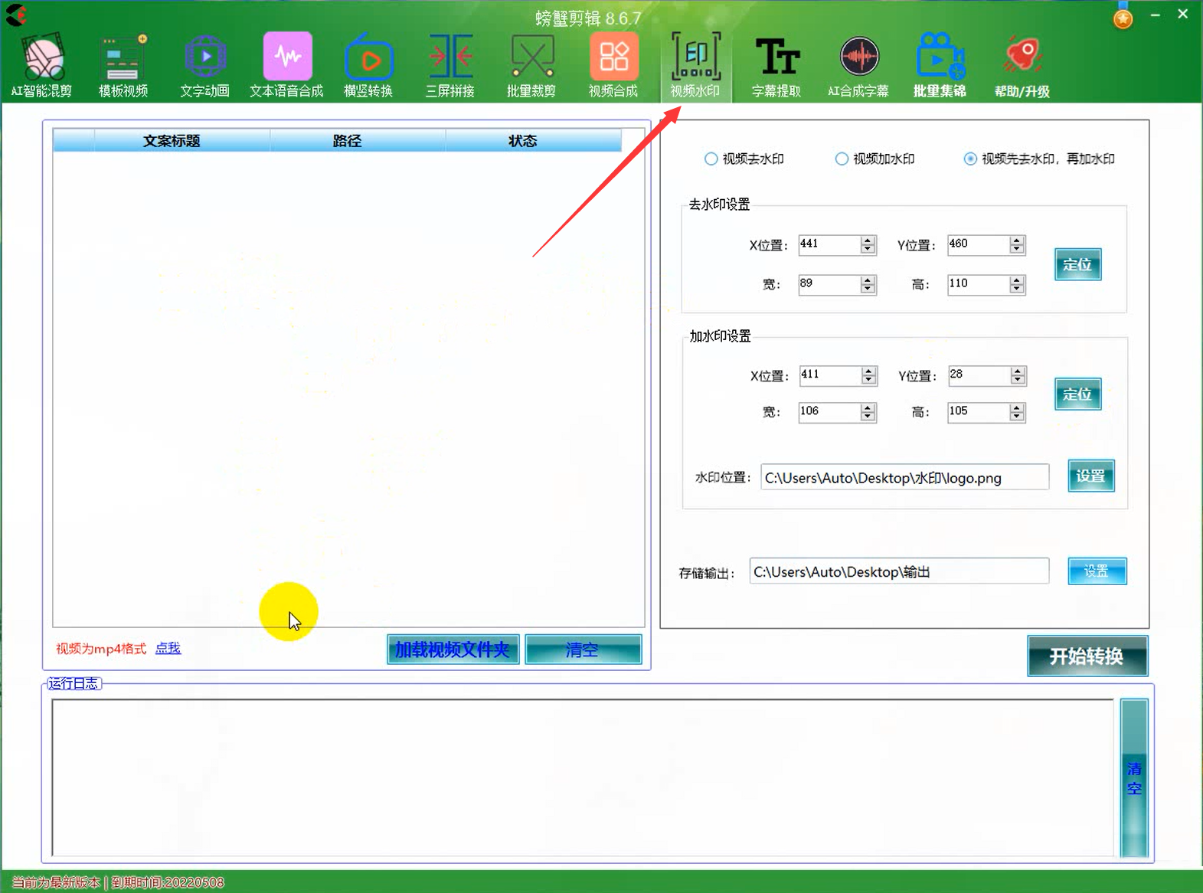
Task: Click the 文案标题 column header
Action: [x=172, y=141]
